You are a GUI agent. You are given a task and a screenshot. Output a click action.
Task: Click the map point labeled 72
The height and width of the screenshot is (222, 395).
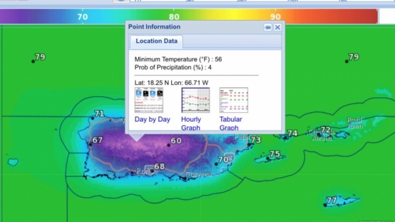tap(319, 135)
